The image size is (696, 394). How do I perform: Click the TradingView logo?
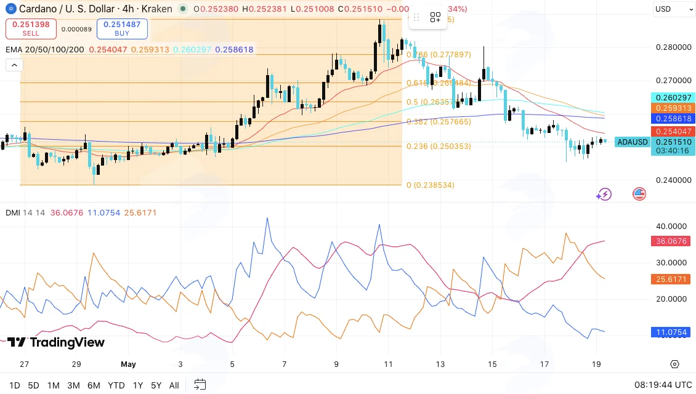pyautogui.click(x=56, y=342)
